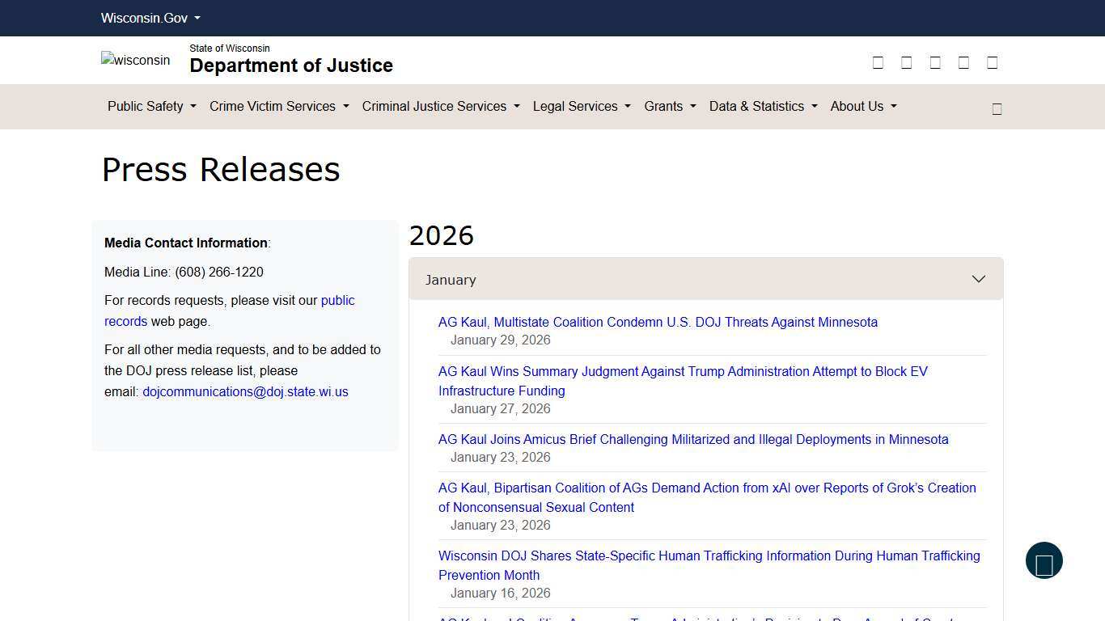Open the Public Safety dropdown menu
This screenshot has width=1105, height=621.
pos(150,106)
